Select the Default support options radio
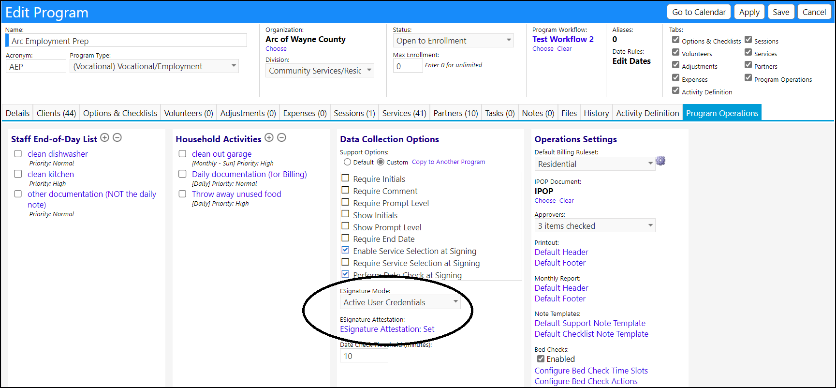The width and height of the screenshot is (836, 388). tap(347, 162)
